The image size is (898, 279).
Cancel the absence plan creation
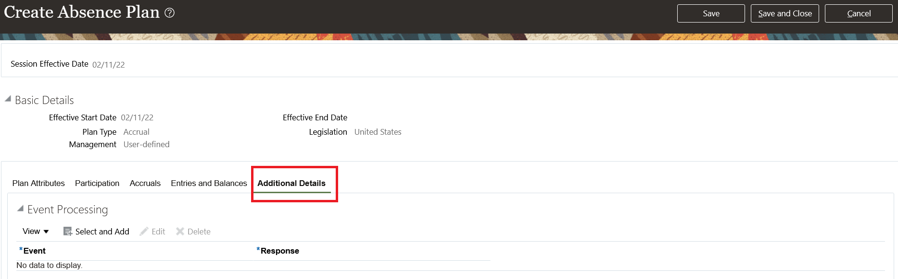tap(859, 13)
